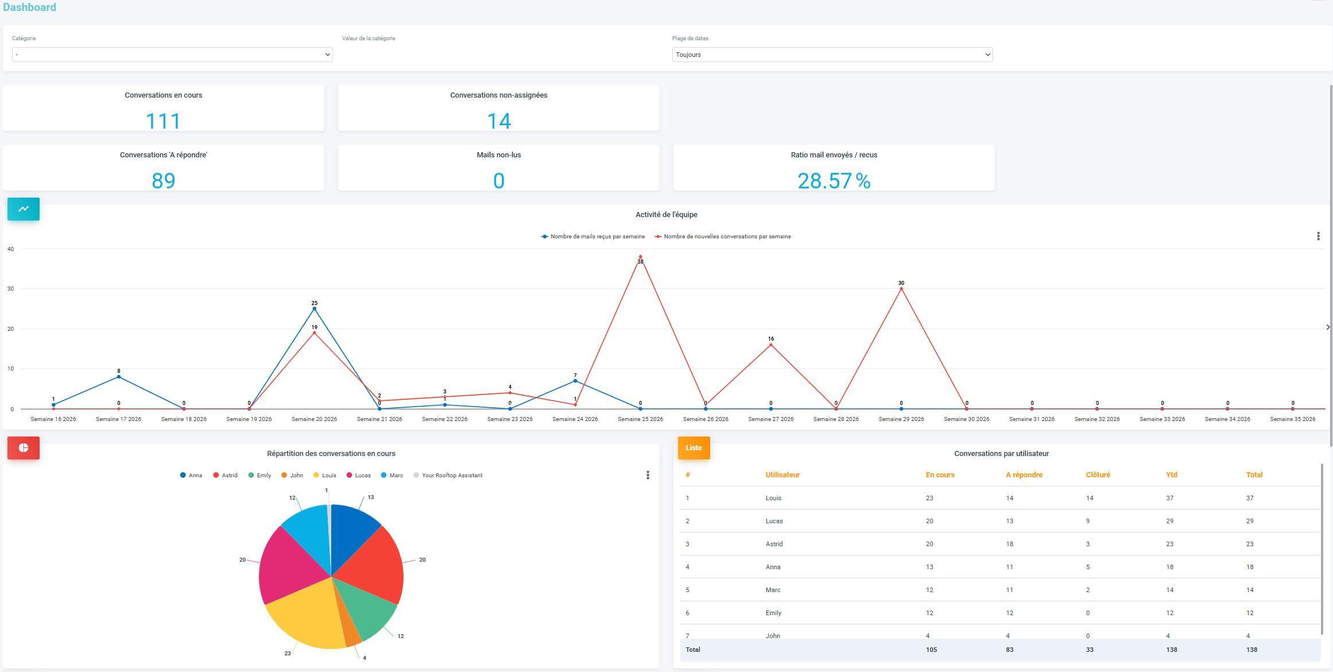1333x672 pixels.
Task: Click the 'Semaine 25 2026' axis label
Action: [x=640, y=419]
